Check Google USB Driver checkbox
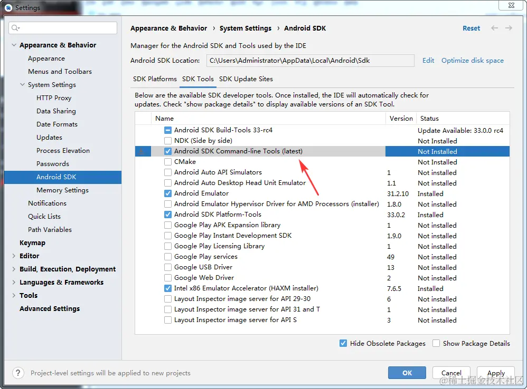Image resolution: width=527 pixels, height=389 pixels. click(168, 267)
